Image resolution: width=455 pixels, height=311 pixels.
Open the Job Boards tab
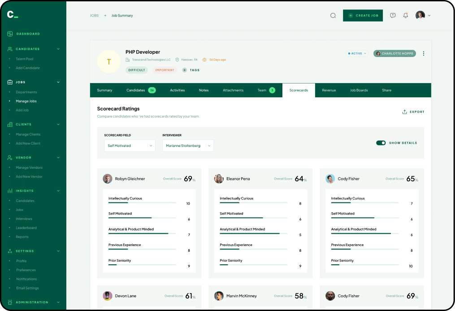point(359,90)
